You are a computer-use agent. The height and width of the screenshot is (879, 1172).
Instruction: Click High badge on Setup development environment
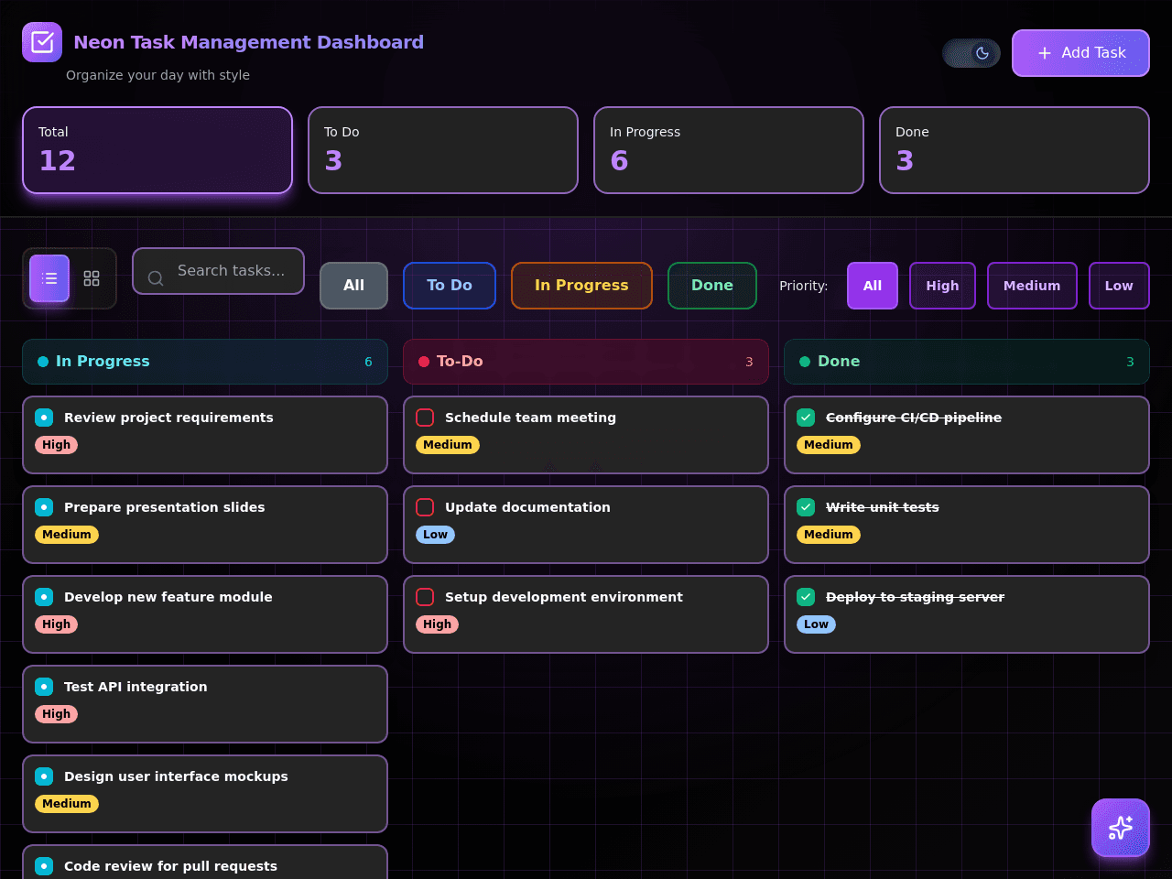pos(437,624)
